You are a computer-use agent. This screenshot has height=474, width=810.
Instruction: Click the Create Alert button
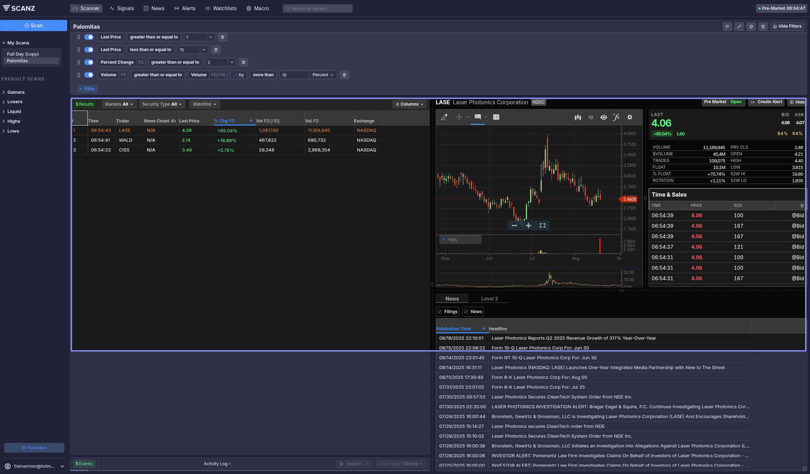(766, 102)
